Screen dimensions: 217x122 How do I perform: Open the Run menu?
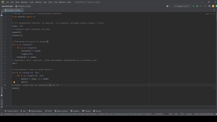coord(45,2)
